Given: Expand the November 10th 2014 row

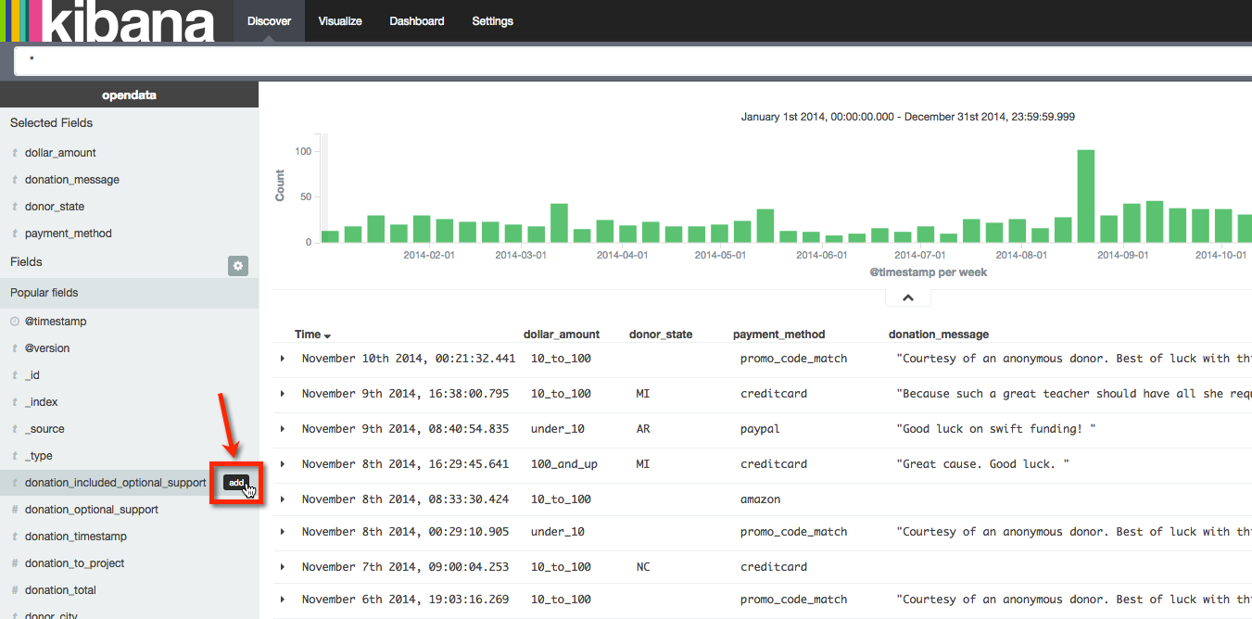Looking at the screenshot, I should tap(283, 359).
